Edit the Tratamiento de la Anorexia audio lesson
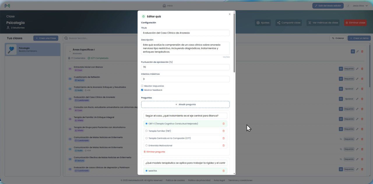Screen dimensions: 373x184 pyautogui.click(x=357, y=89)
